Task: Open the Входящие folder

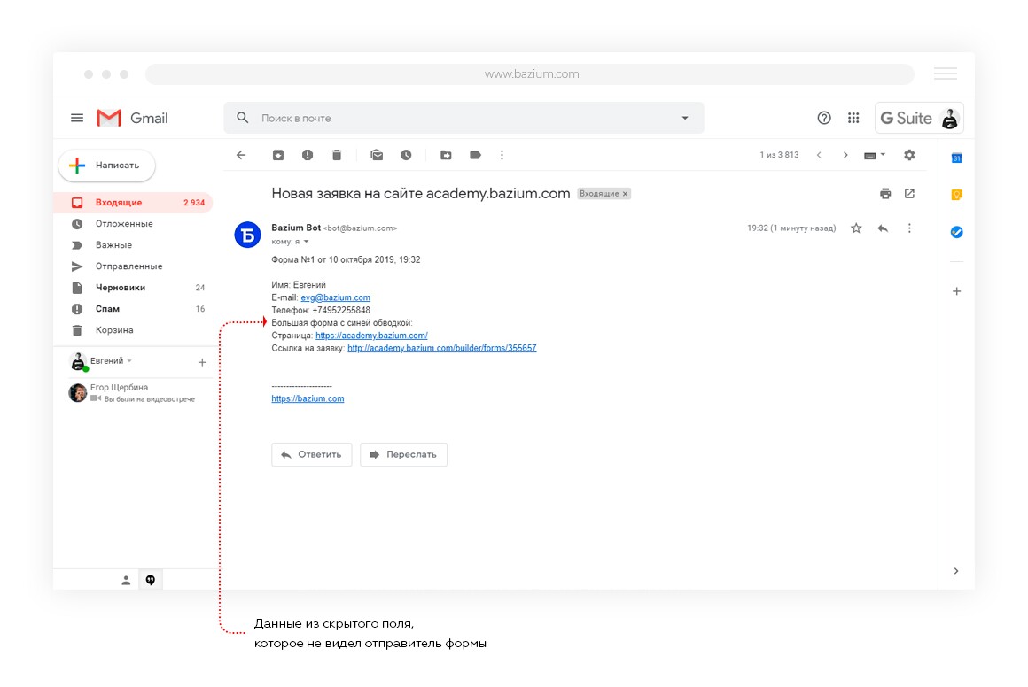Action: pos(133,203)
